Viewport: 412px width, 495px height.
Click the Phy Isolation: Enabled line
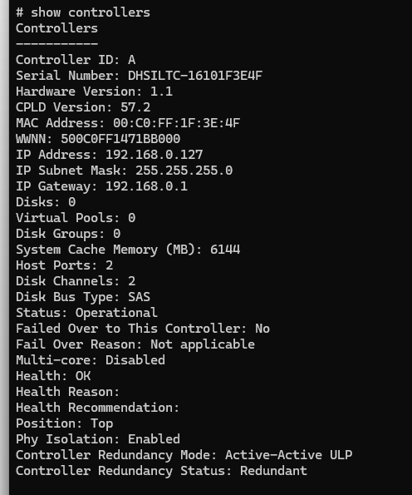tap(98, 439)
